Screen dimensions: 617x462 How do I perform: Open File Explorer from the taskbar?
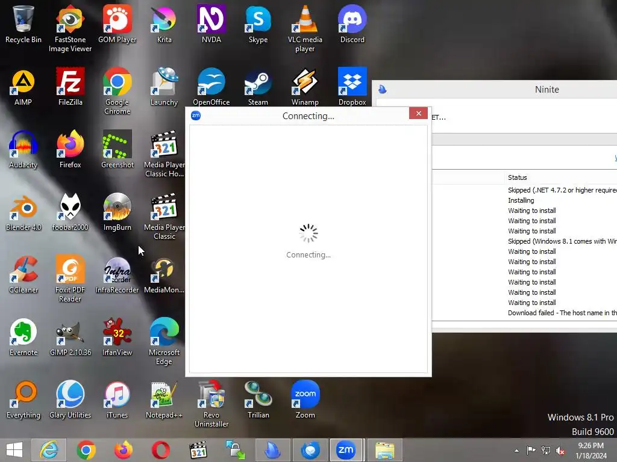385,450
